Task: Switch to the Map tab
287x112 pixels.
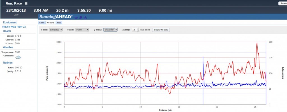Action: [x=59, y=23]
